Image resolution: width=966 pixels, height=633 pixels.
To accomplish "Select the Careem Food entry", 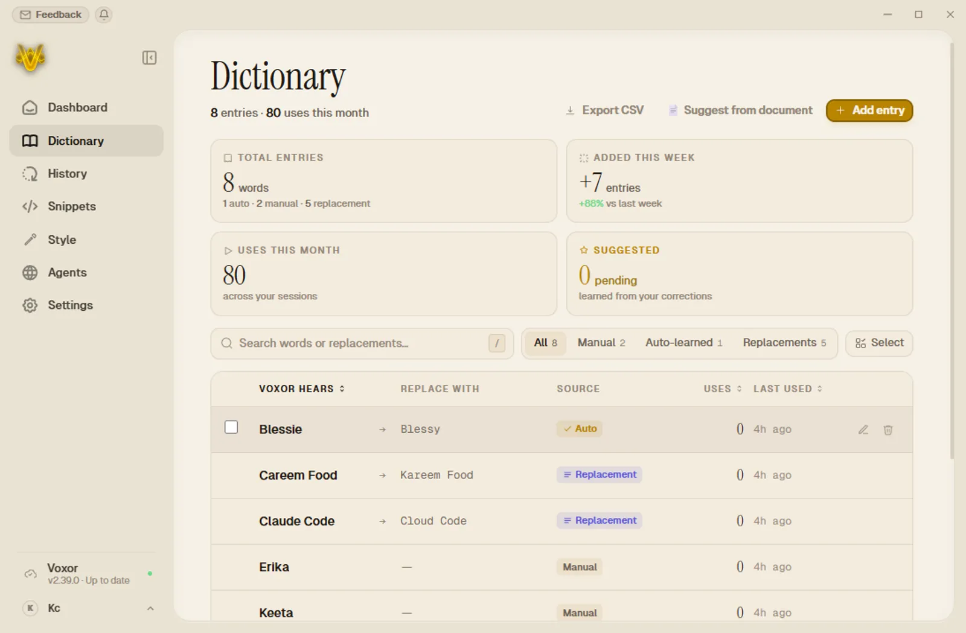I will [x=561, y=476].
